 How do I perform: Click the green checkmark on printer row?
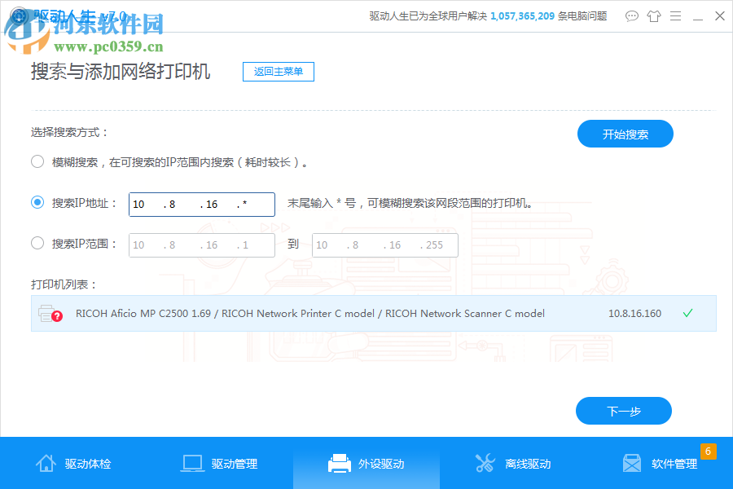pos(687,313)
